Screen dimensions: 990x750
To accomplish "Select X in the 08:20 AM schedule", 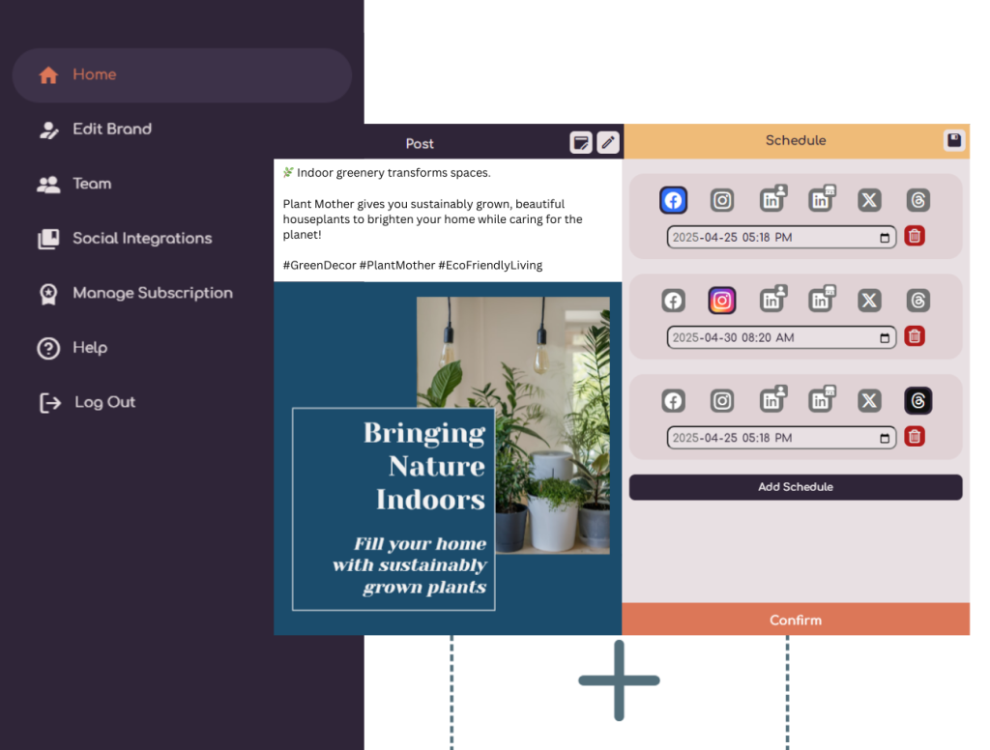I will (869, 301).
